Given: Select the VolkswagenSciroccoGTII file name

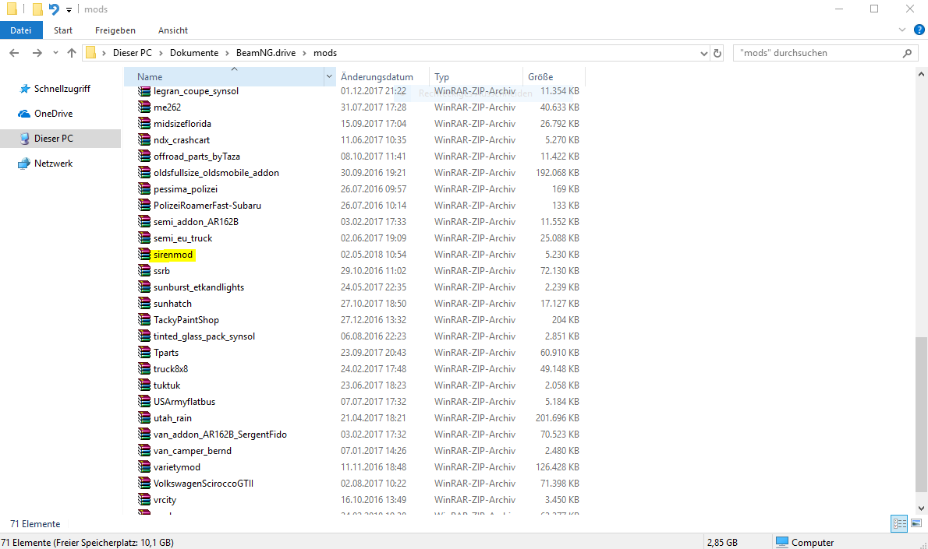Looking at the screenshot, I should [204, 484].
